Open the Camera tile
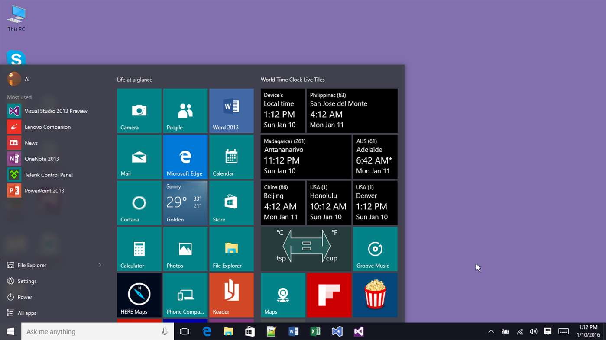 click(x=139, y=111)
